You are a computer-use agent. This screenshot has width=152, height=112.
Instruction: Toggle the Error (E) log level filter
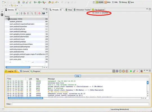coord(127,71)
